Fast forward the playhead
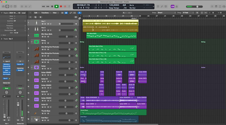Screen dimensions: 226x125 pos(48,6)
